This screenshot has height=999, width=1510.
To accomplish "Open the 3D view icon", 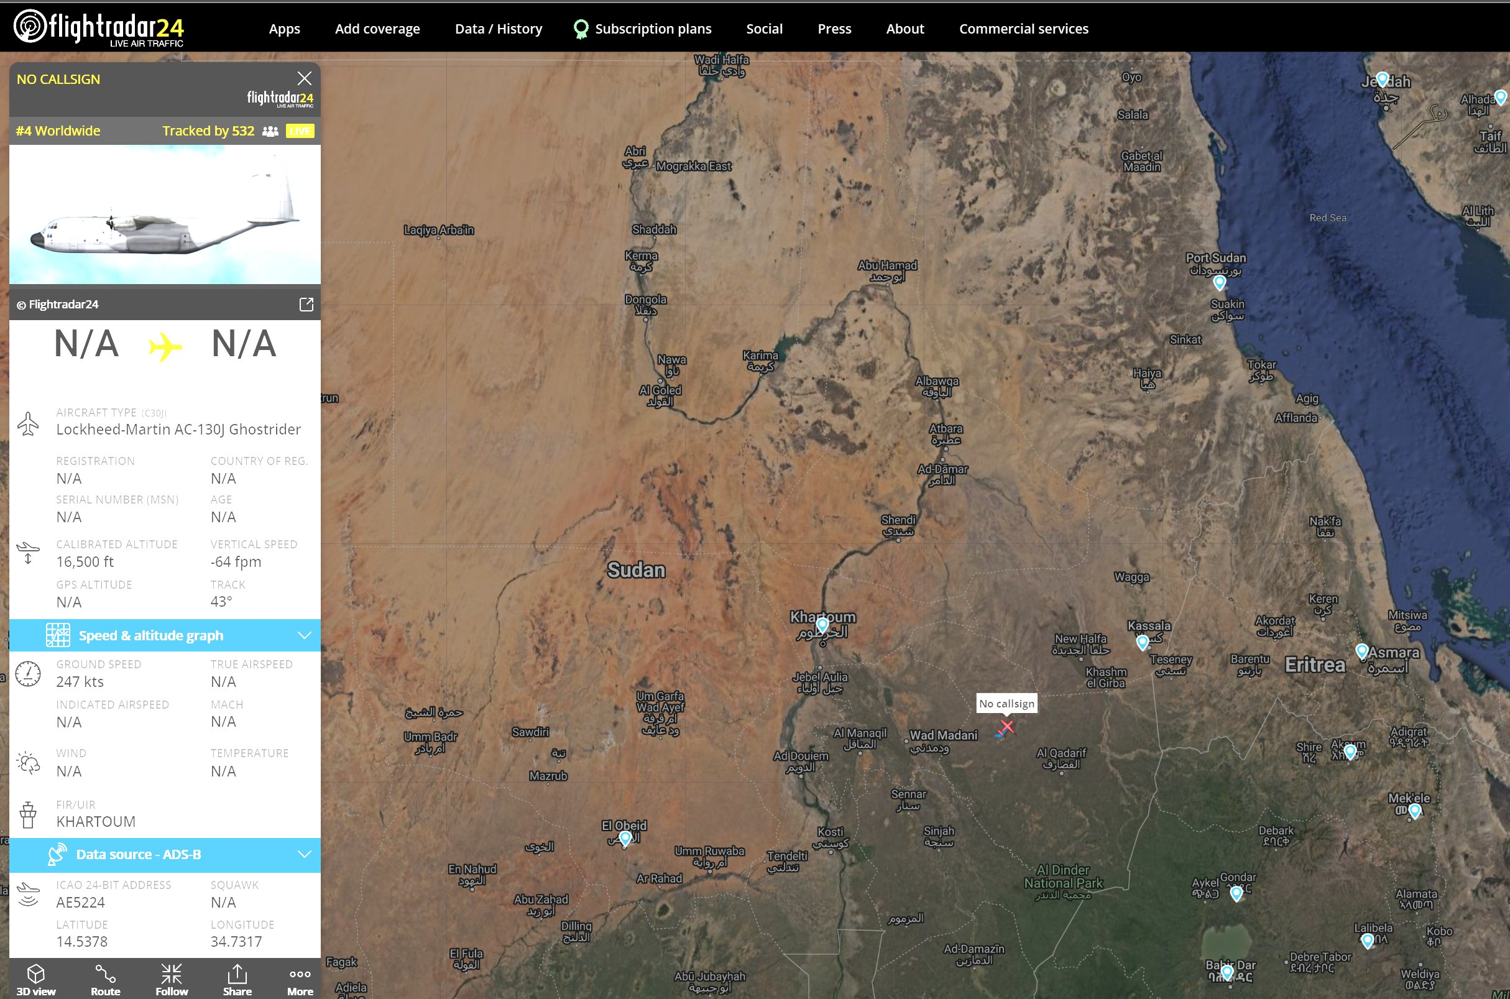I will [x=35, y=979].
